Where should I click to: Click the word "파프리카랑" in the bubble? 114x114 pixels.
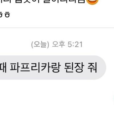(35, 68)
